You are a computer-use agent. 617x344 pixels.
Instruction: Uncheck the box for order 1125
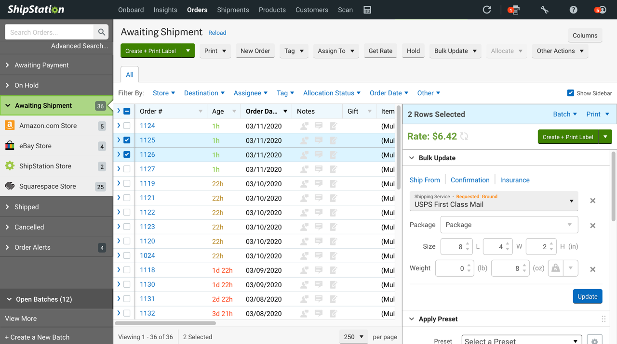(x=127, y=140)
